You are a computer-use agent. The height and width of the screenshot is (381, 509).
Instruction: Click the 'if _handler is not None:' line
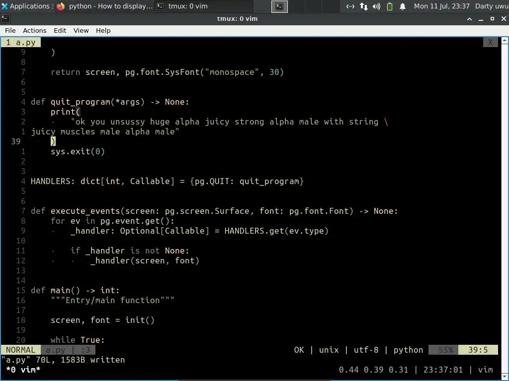[x=130, y=251]
